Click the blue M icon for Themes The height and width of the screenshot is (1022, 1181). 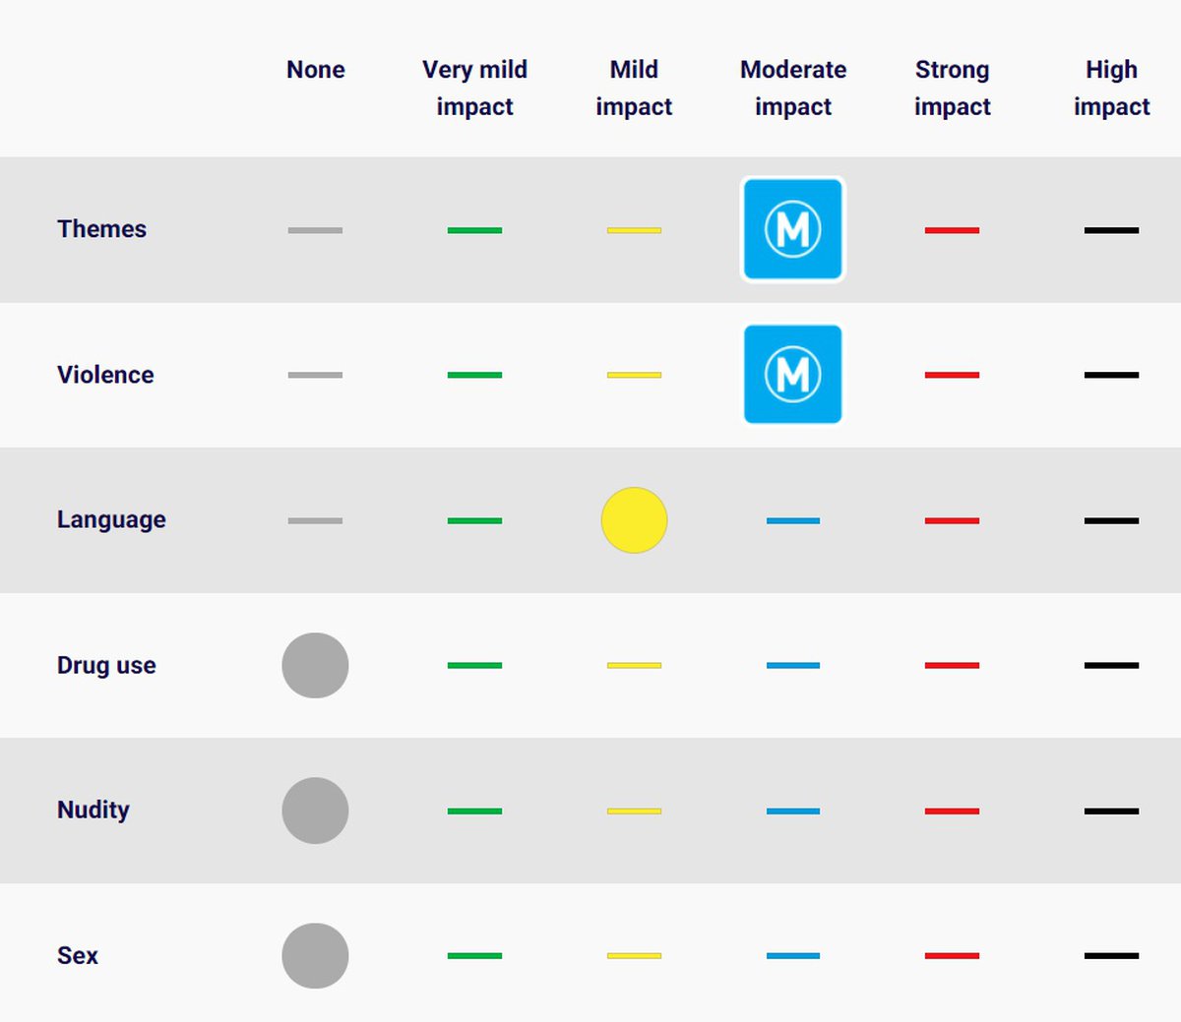coord(792,229)
